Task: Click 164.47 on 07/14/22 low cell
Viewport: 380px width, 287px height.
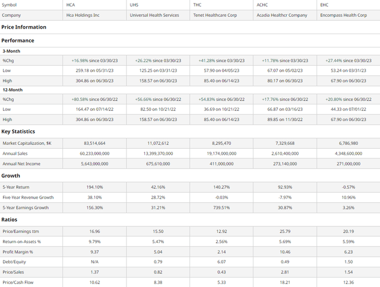Action: click(94, 109)
